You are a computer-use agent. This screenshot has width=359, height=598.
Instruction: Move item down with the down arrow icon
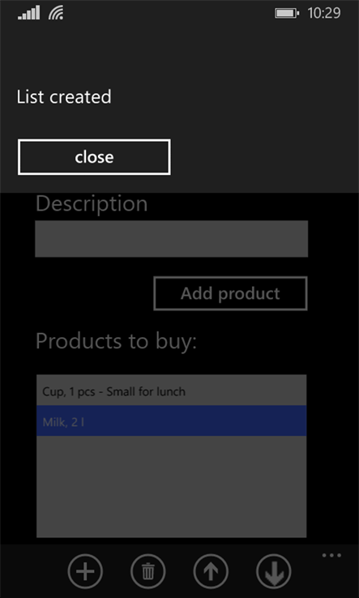274,571
